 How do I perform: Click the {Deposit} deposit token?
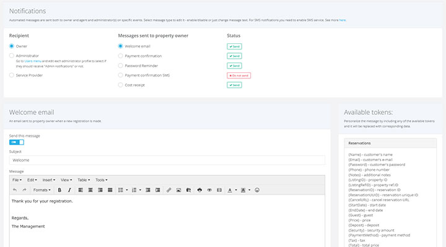click(x=364, y=225)
